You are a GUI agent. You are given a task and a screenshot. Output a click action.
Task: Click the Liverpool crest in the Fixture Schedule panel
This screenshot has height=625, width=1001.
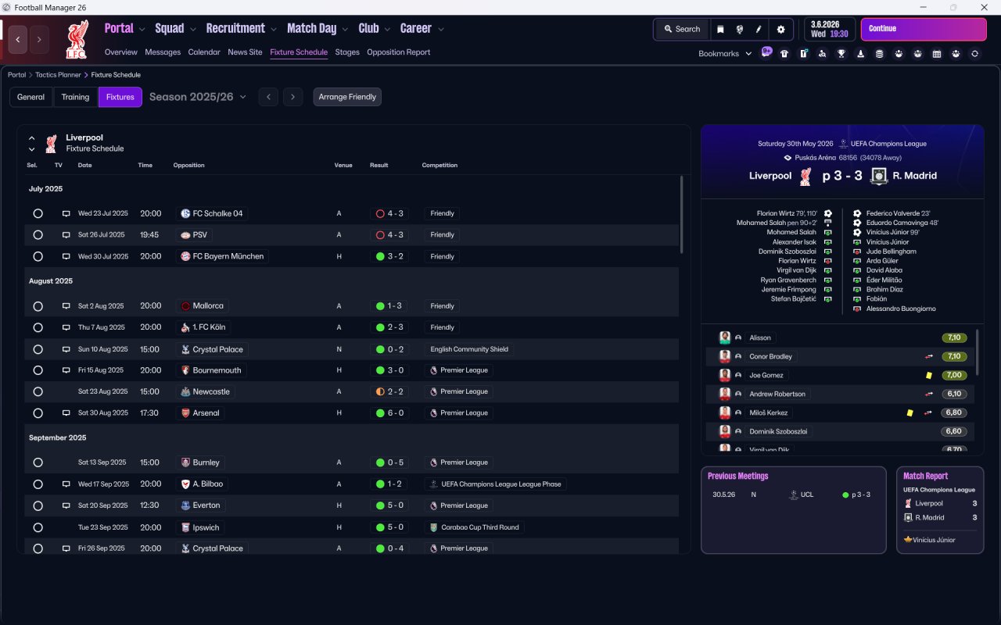[51, 143]
